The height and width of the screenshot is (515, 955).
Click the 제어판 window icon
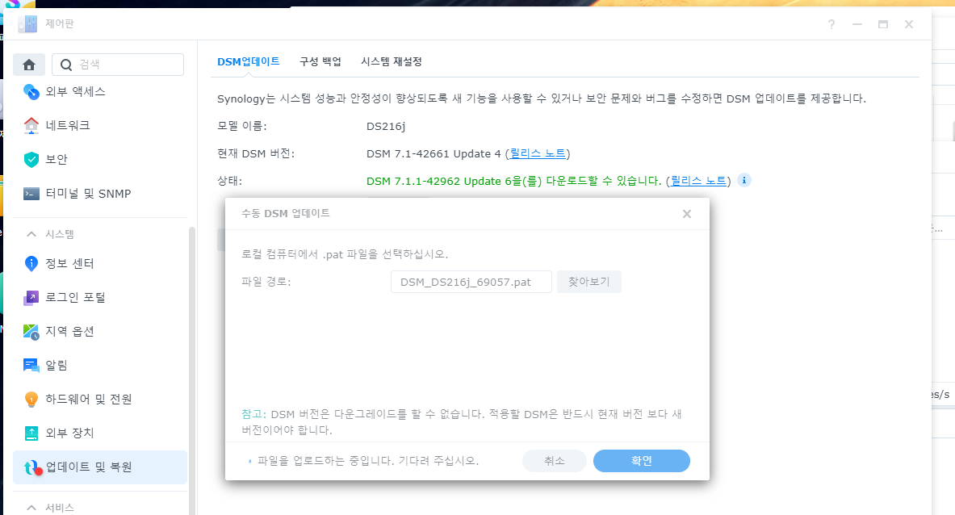click(27, 23)
